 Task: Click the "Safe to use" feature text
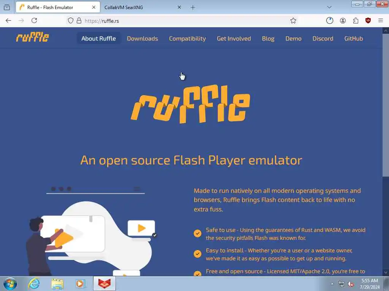[286, 234]
